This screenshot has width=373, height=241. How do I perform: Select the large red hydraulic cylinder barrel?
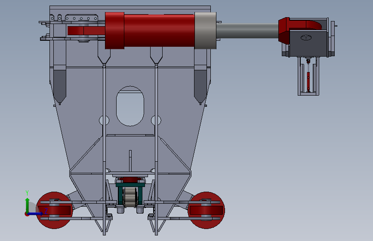pos(159,30)
